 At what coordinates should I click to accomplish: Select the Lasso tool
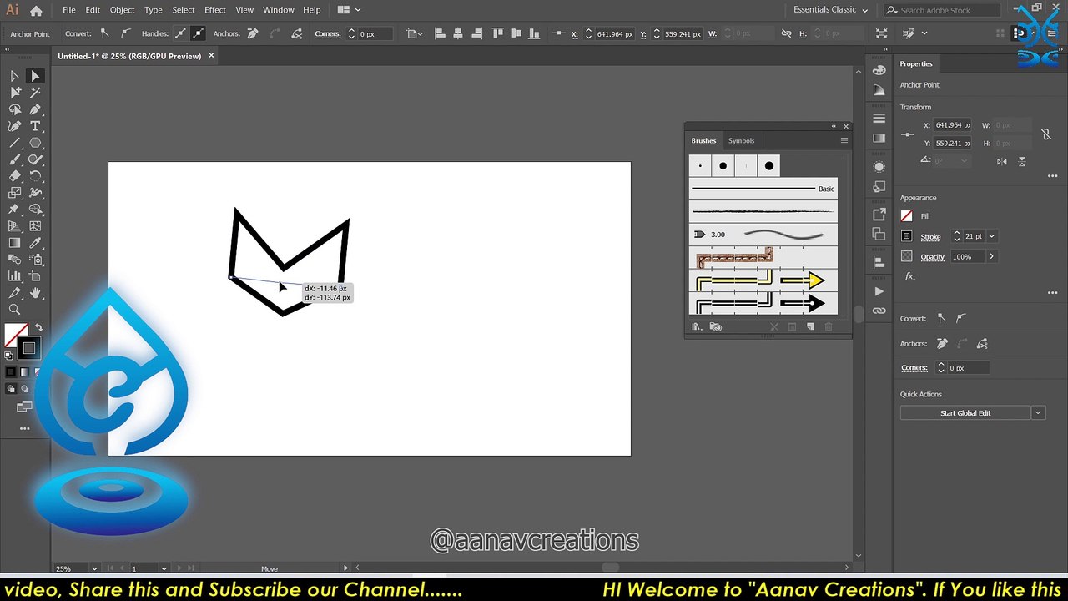pos(14,109)
